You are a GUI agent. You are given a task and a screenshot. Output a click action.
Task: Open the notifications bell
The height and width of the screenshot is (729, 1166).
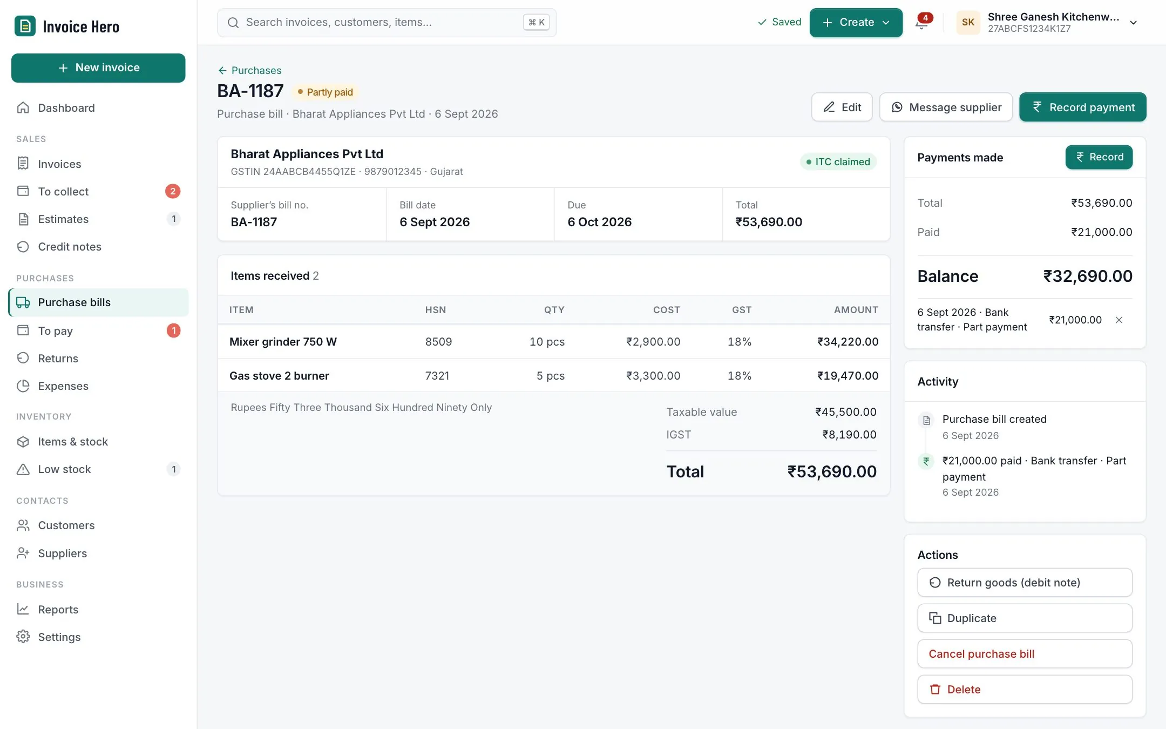[x=922, y=22]
